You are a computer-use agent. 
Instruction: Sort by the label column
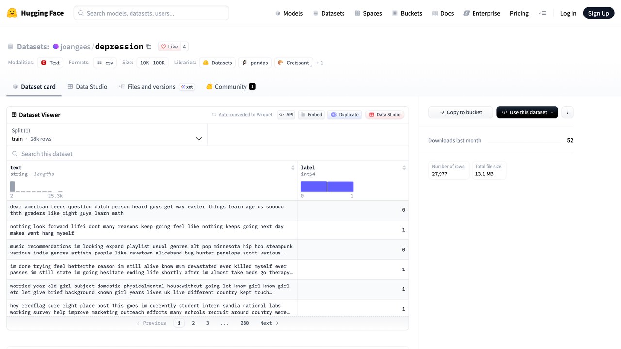404,168
